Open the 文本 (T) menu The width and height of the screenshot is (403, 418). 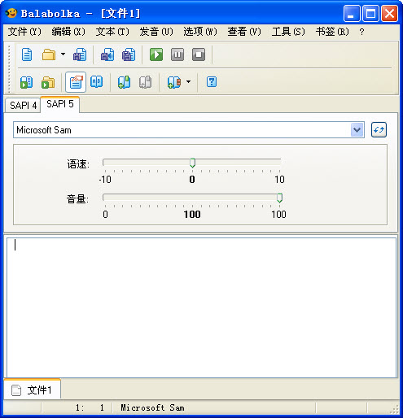[x=112, y=32]
